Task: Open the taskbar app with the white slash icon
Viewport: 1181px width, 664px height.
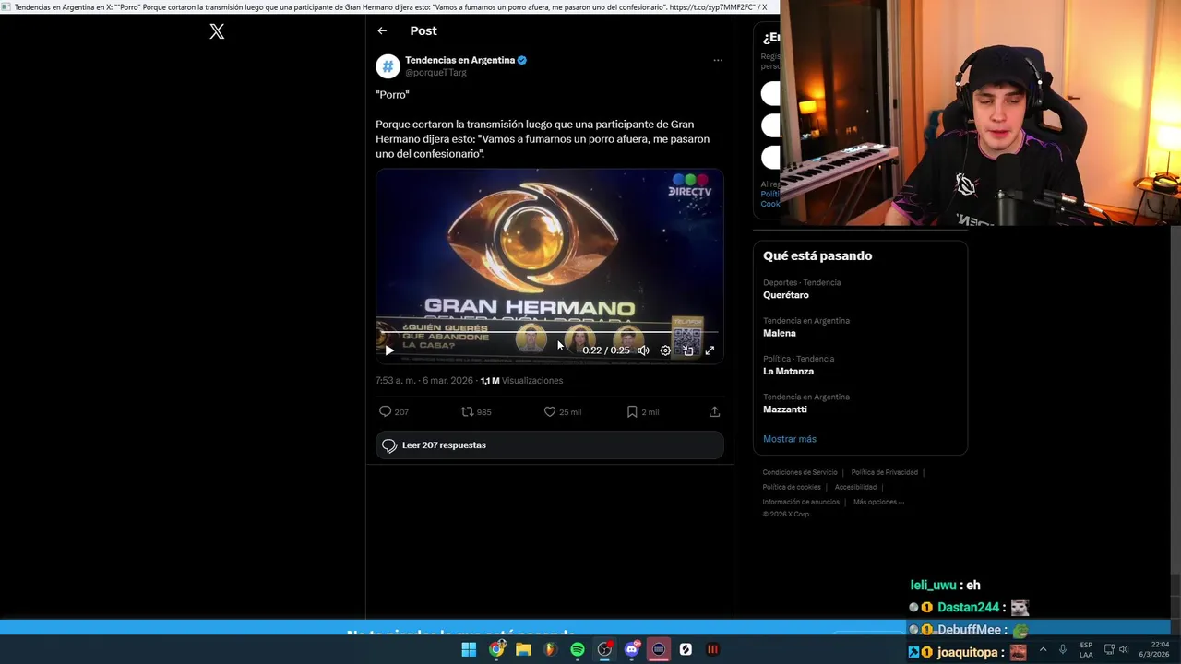Action: [686, 649]
